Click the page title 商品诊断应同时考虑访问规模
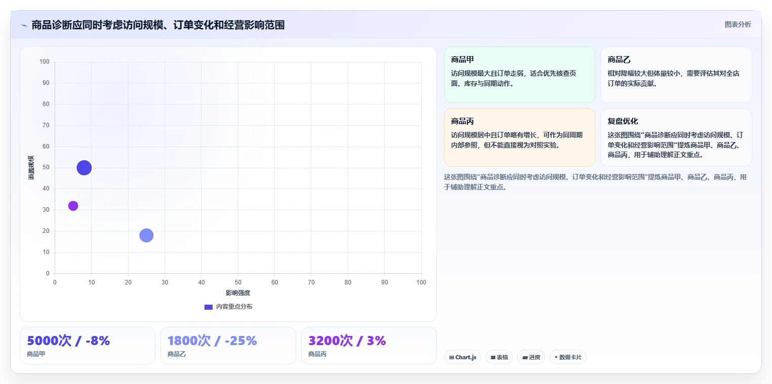The width and height of the screenshot is (772, 384). [x=158, y=25]
